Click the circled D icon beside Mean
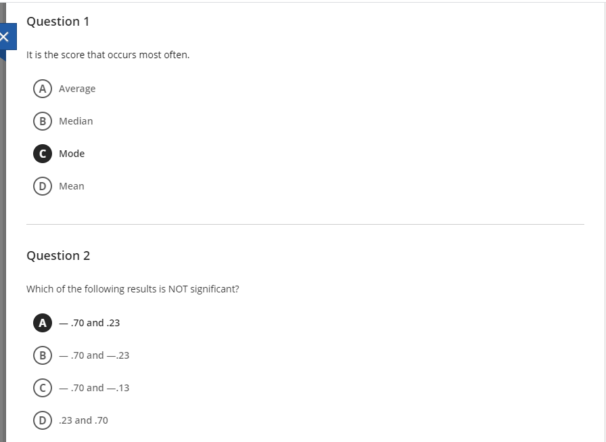 tap(43, 185)
